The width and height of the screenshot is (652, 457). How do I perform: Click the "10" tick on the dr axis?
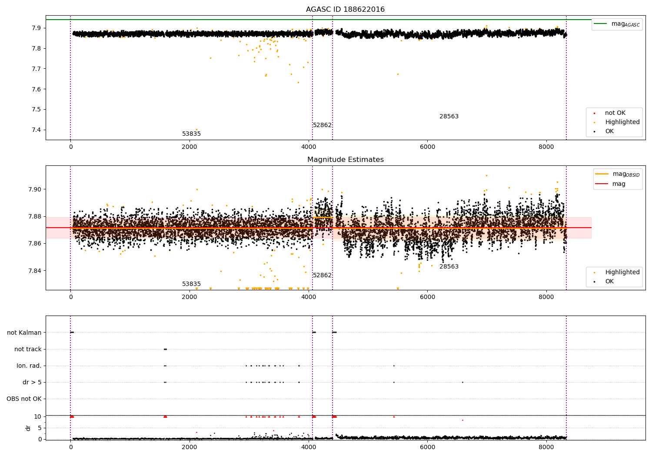click(38, 417)
